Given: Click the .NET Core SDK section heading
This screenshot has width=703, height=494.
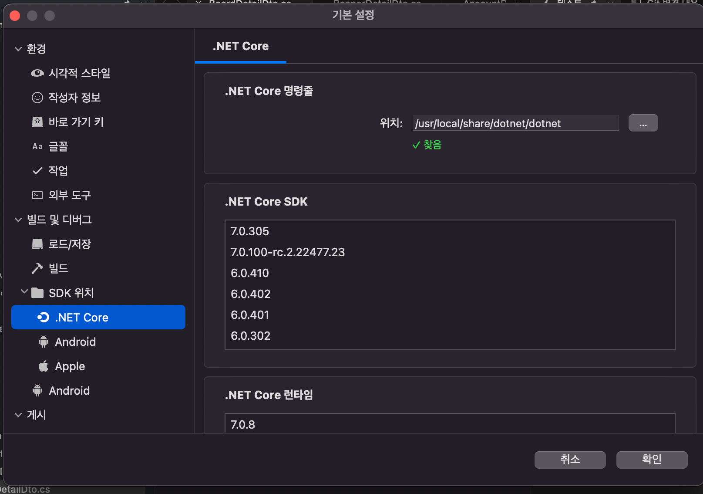Looking at the screenshot, I should click(x=266, y=202).
